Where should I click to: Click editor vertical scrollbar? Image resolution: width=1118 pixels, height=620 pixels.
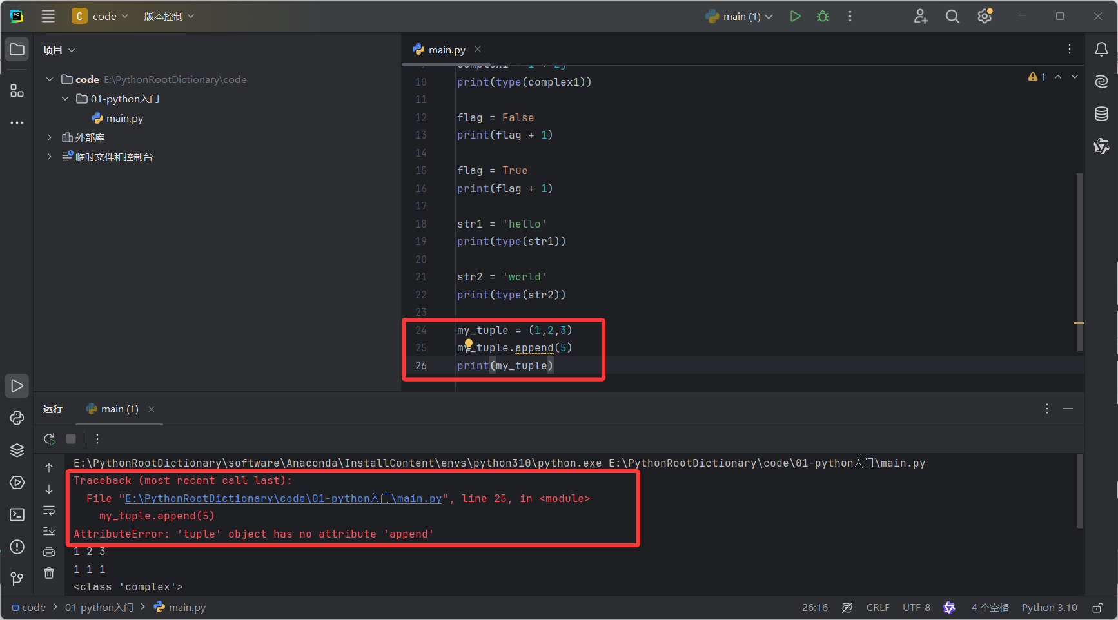tap(1080, 262)
